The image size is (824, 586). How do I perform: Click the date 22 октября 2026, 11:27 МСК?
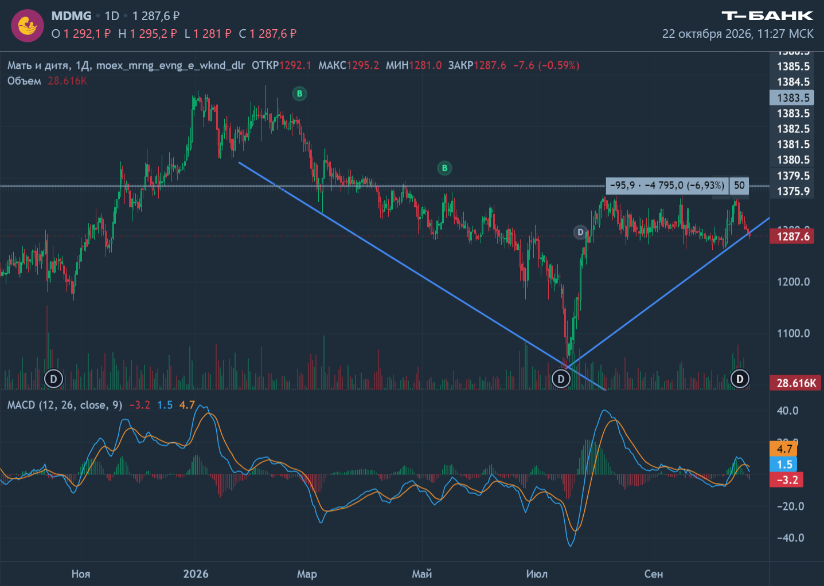point(737,34)
